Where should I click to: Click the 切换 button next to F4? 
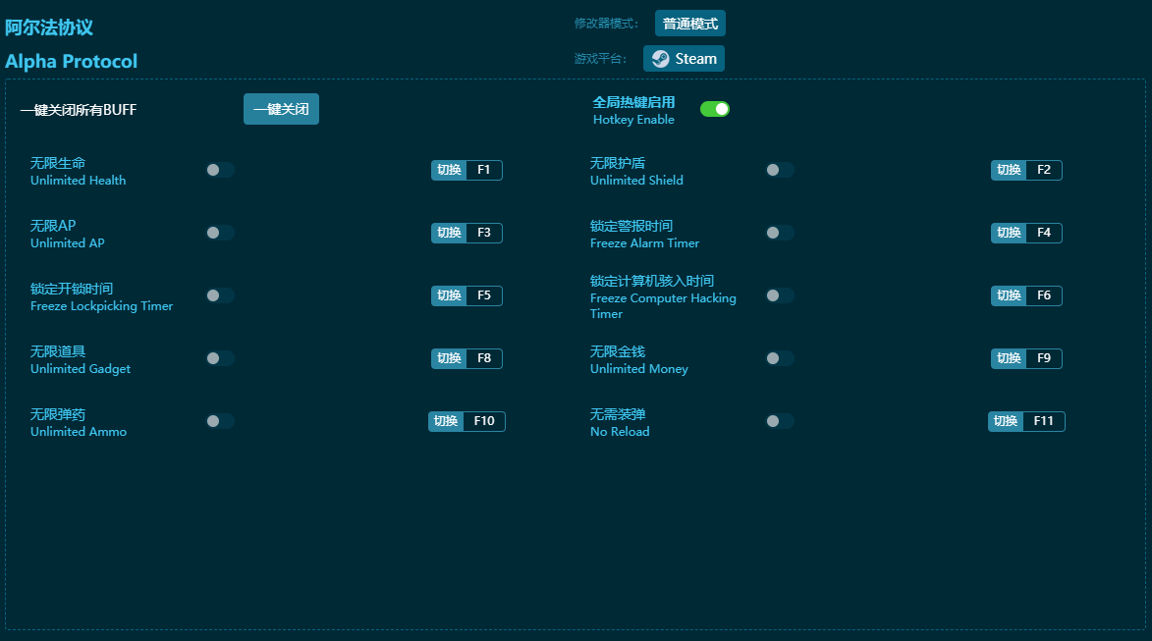pyautogui.click(x=1009, y=233)
